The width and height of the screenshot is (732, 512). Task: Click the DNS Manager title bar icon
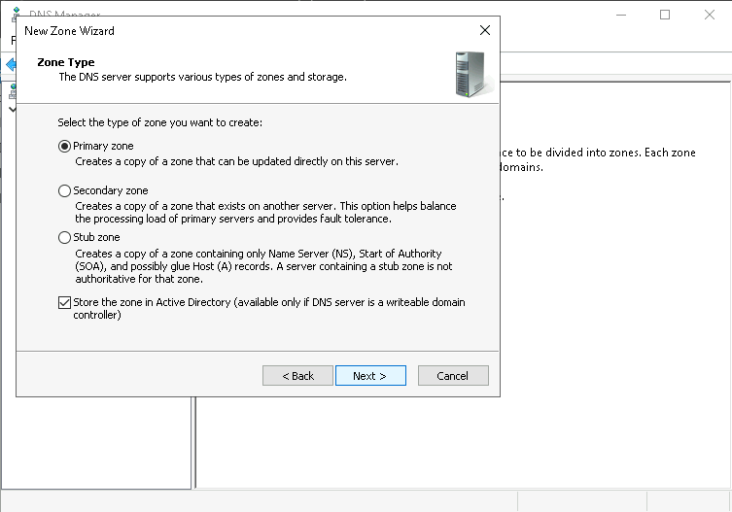point(17,13)
